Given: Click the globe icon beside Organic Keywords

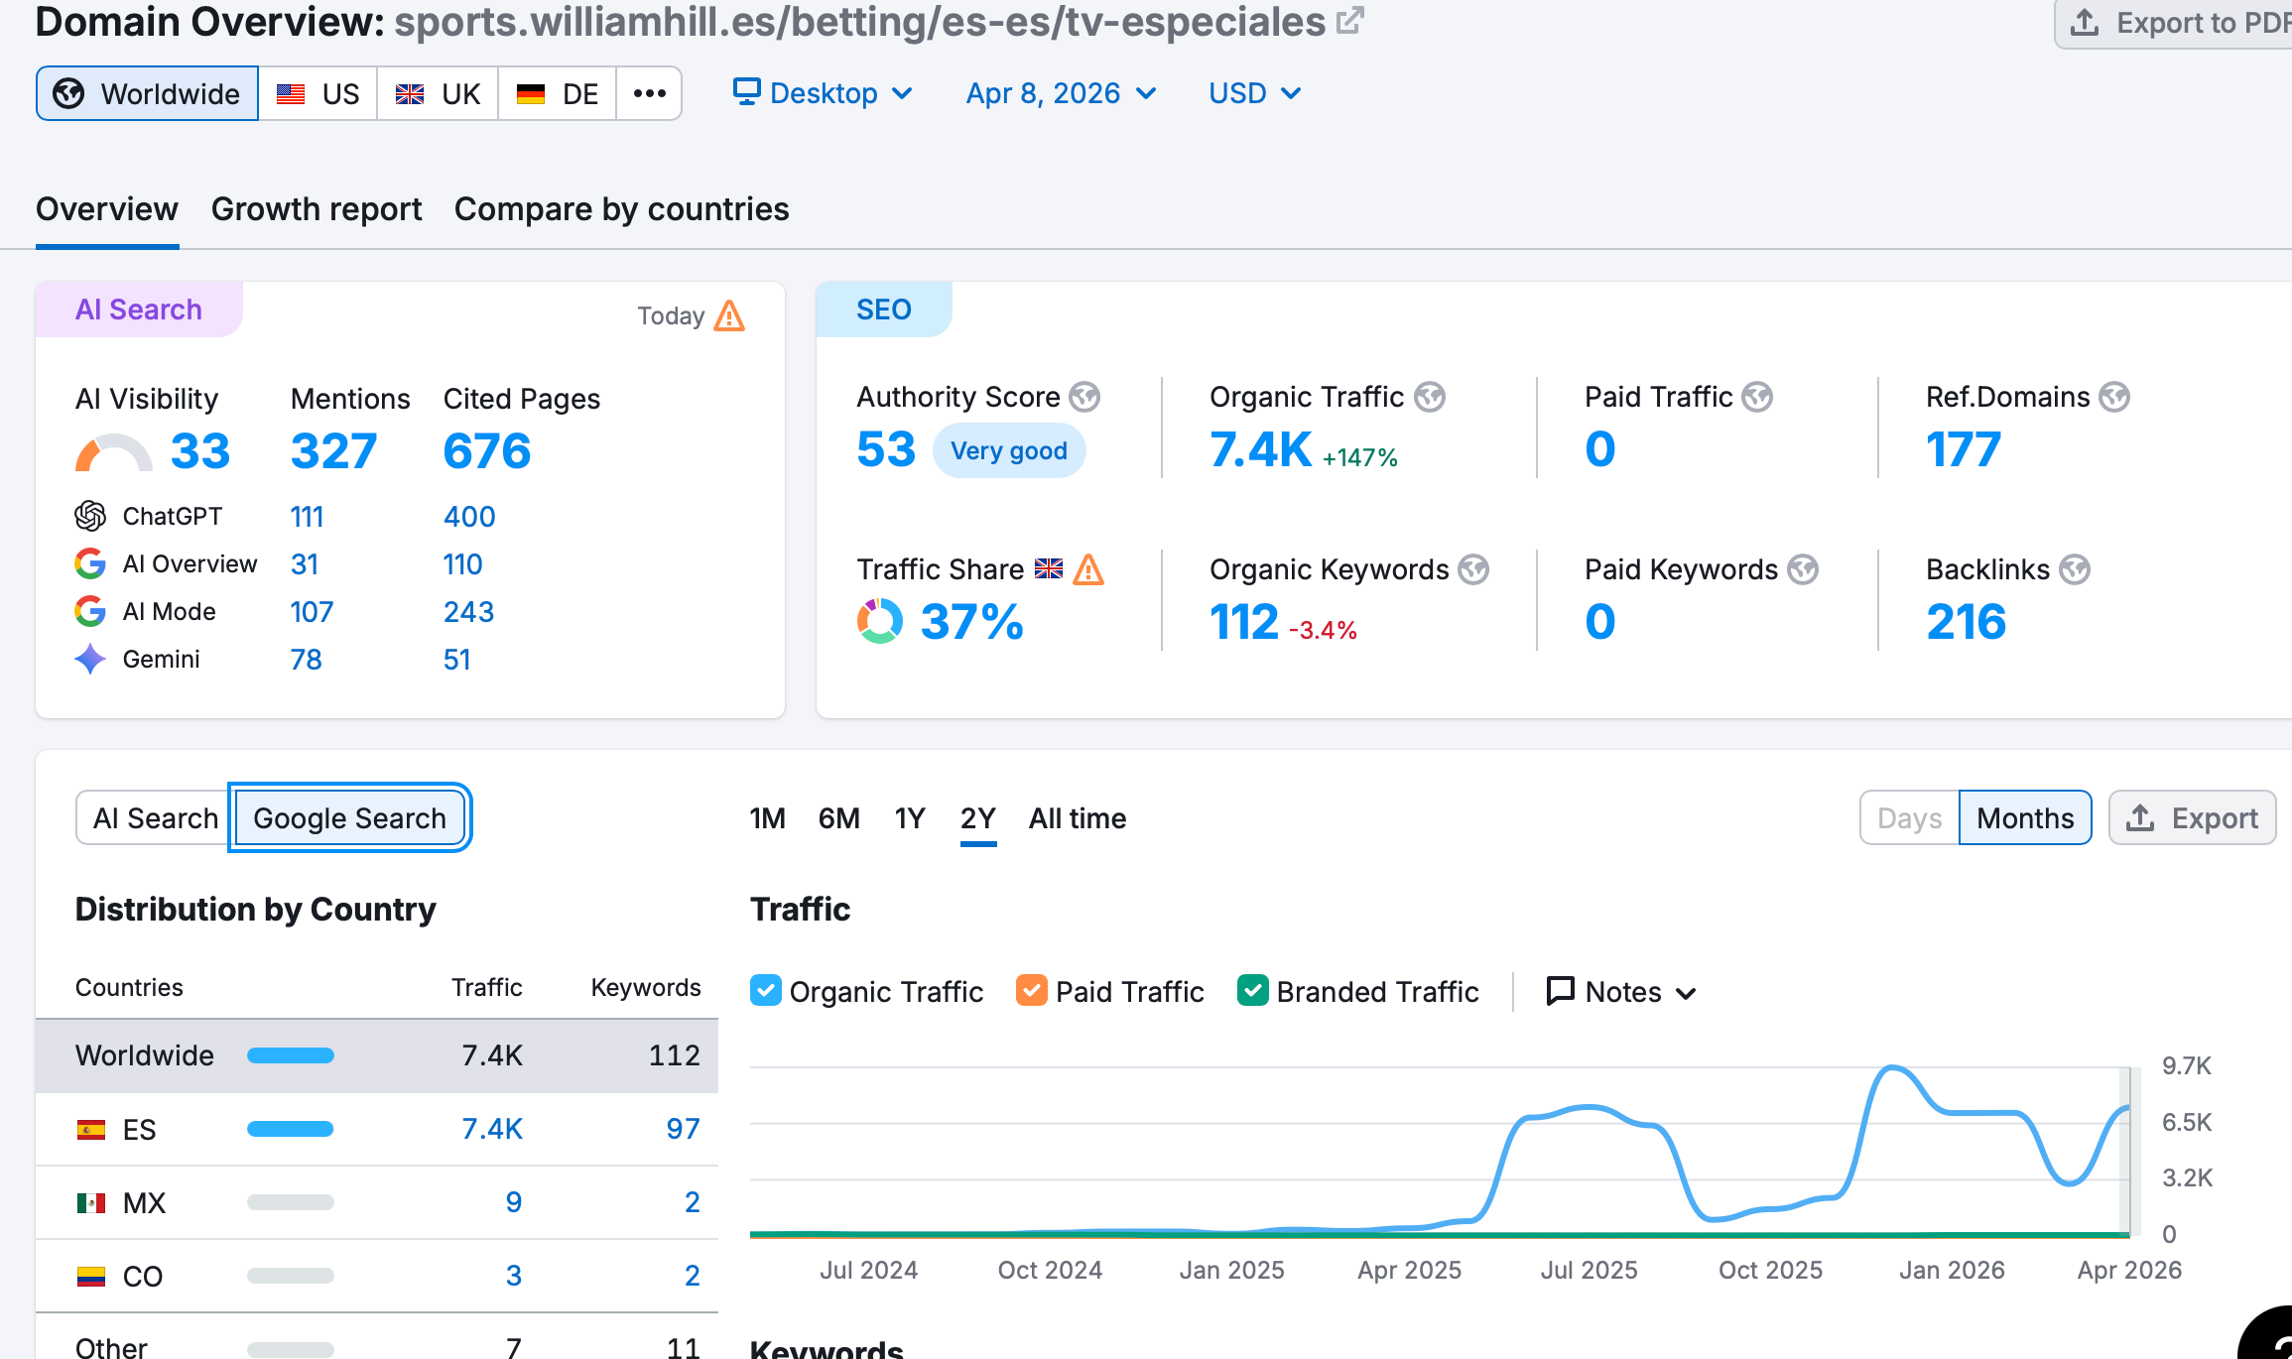Looking at the screenshot, I should 1473,569.
